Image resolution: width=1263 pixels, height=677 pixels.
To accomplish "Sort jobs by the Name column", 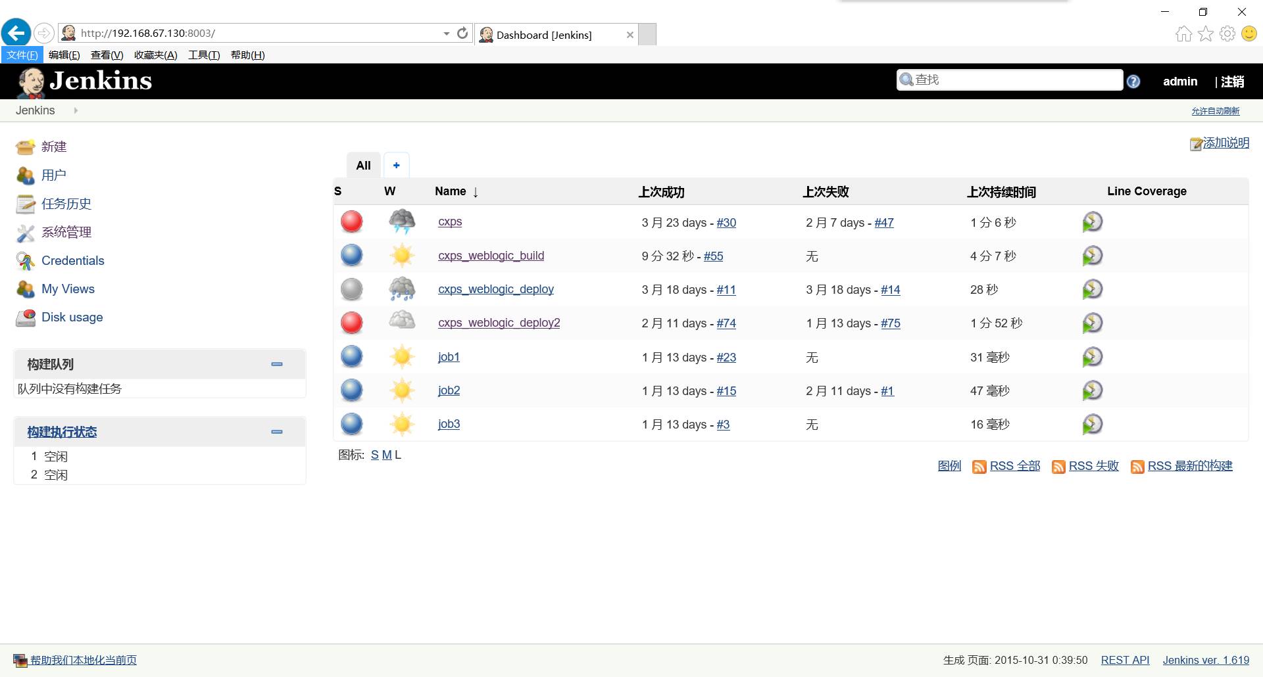I will (x=457, y=191).
